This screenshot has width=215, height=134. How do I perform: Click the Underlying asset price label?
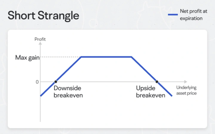(x=186, y=90)
